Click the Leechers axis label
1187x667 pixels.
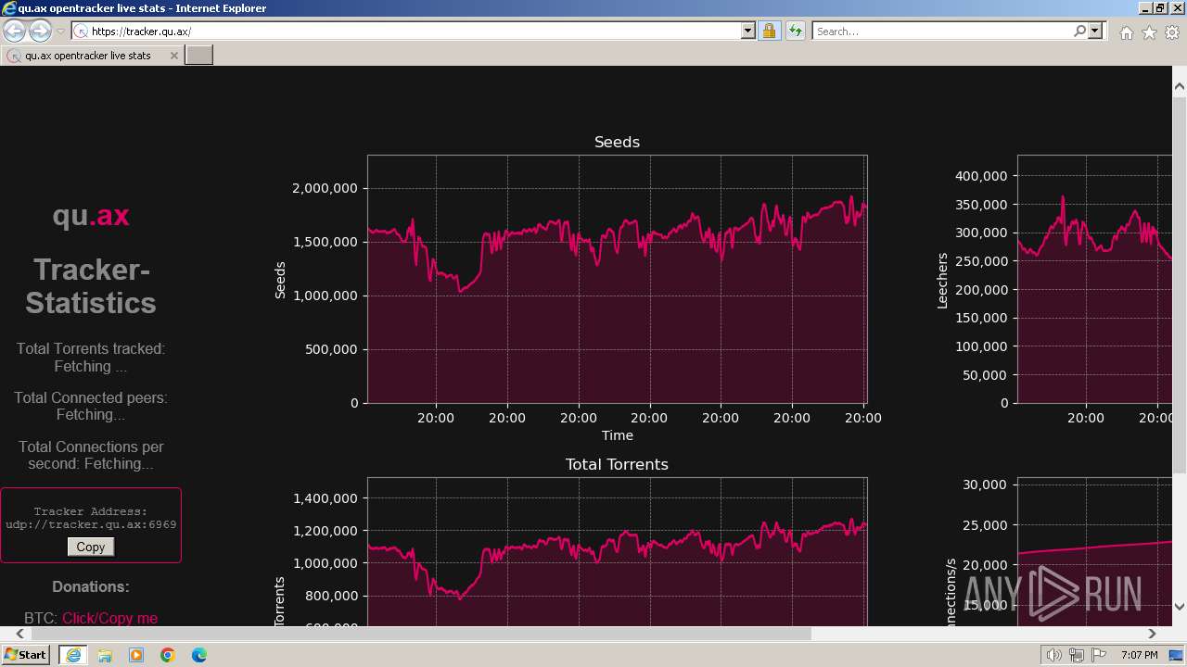(x=942, y=280)
